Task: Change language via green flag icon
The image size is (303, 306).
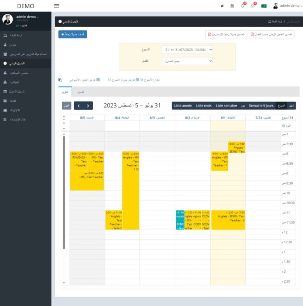Action: click(264, 6)
